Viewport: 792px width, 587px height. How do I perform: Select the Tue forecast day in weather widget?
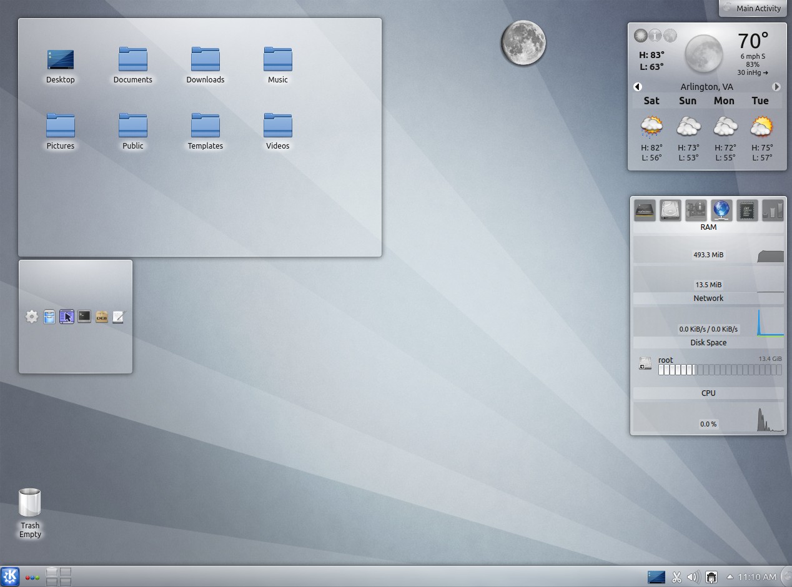click(x=760, y=101)
